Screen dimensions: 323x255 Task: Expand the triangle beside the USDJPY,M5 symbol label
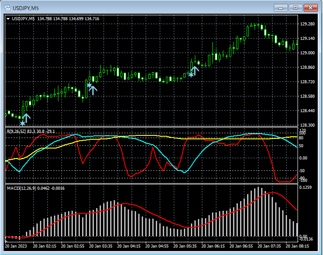coord(8,19)
